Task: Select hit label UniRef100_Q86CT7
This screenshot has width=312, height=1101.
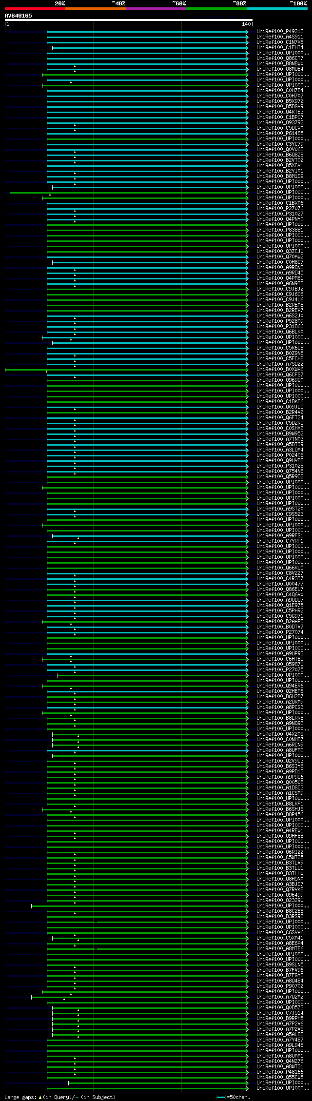Action: coord(280,59)
